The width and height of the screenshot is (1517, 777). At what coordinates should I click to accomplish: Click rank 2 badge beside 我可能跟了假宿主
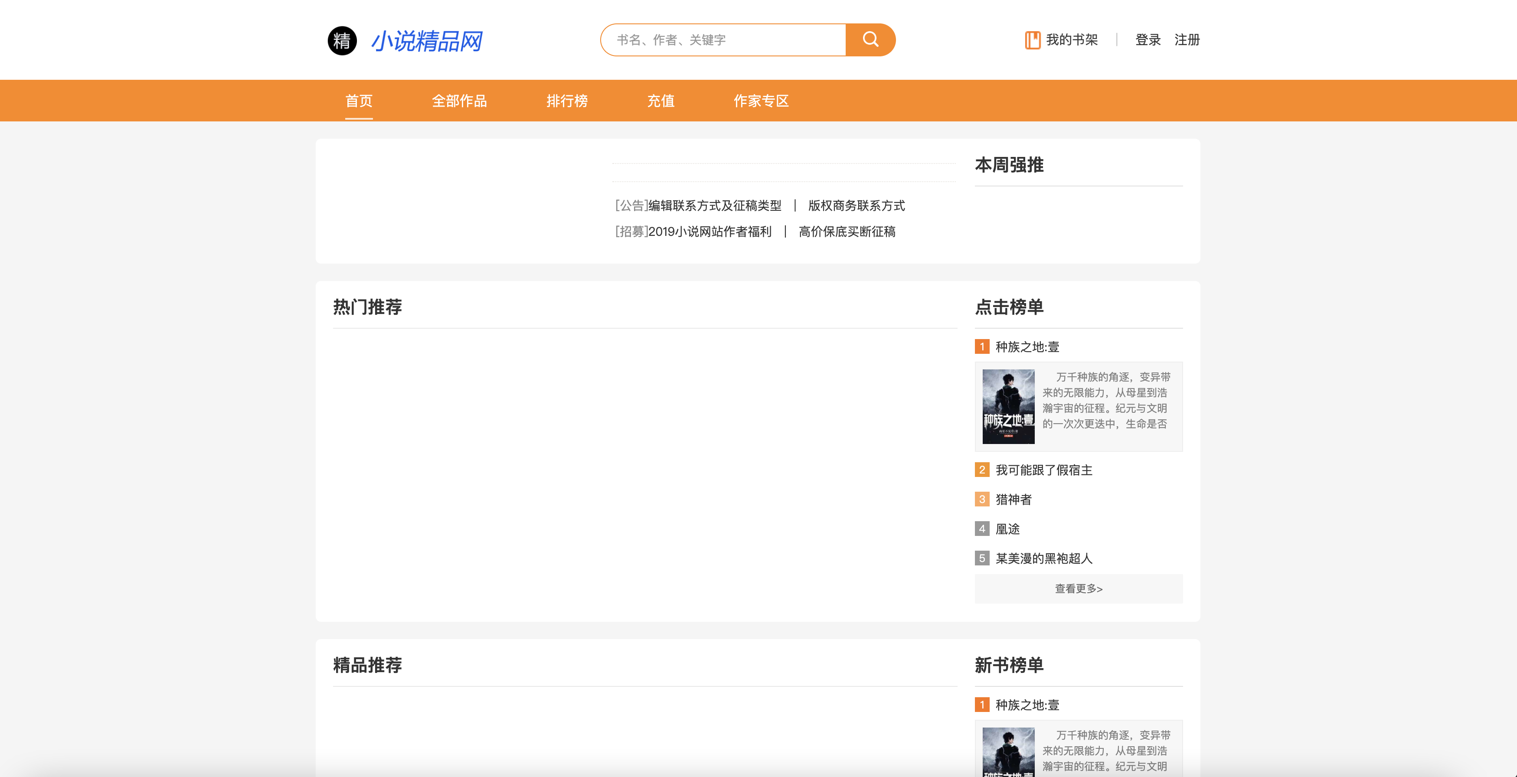coord(982,470)
